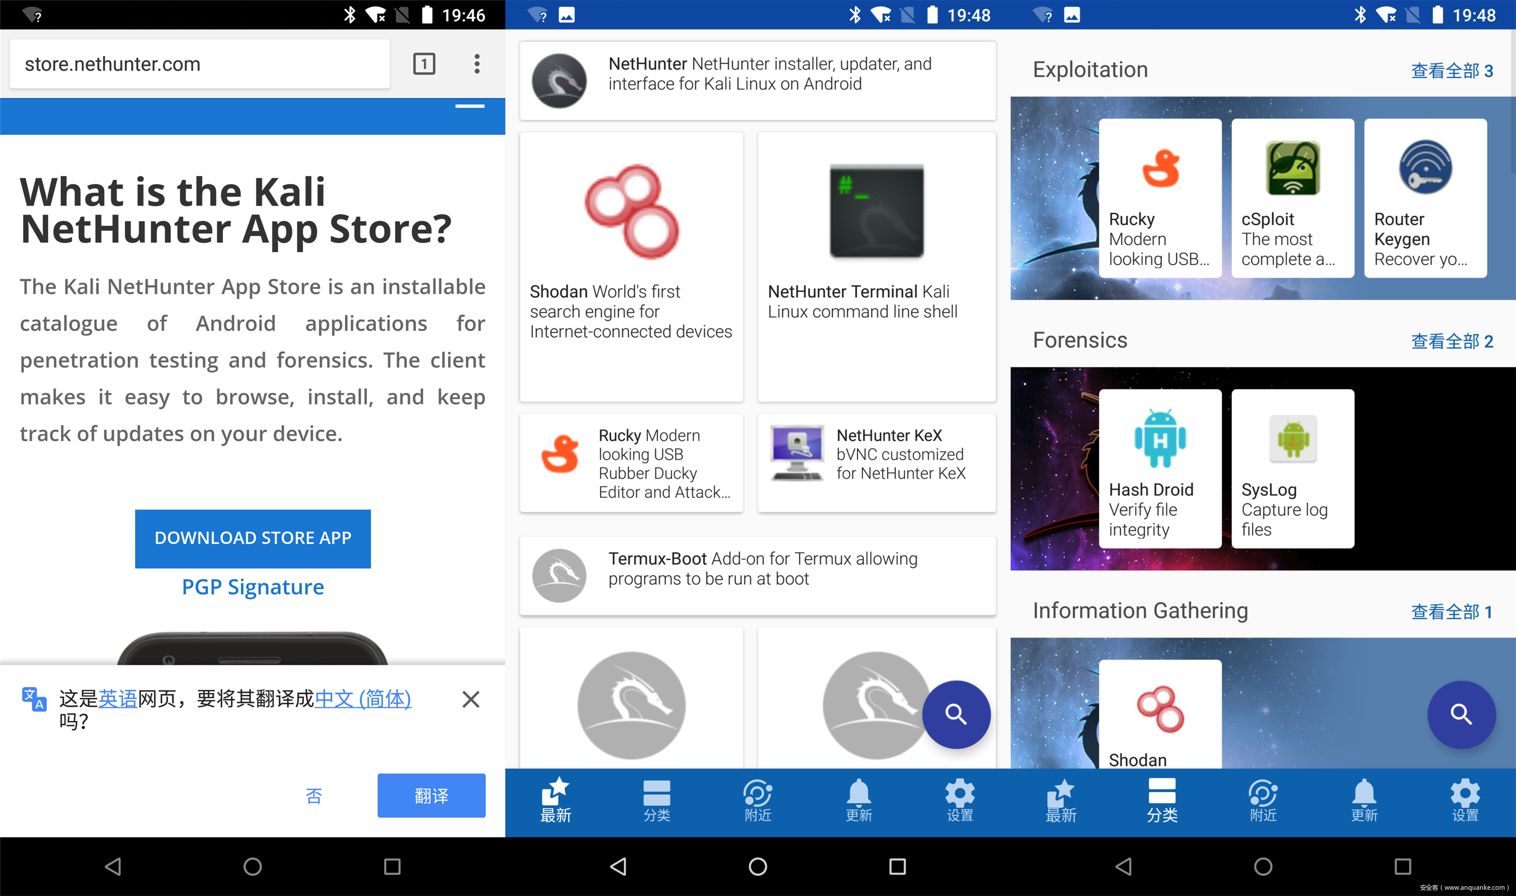The height and width of the screenshot is (896, 1516).
Task: Open PGP Signature link
Action: coord(253,587)
